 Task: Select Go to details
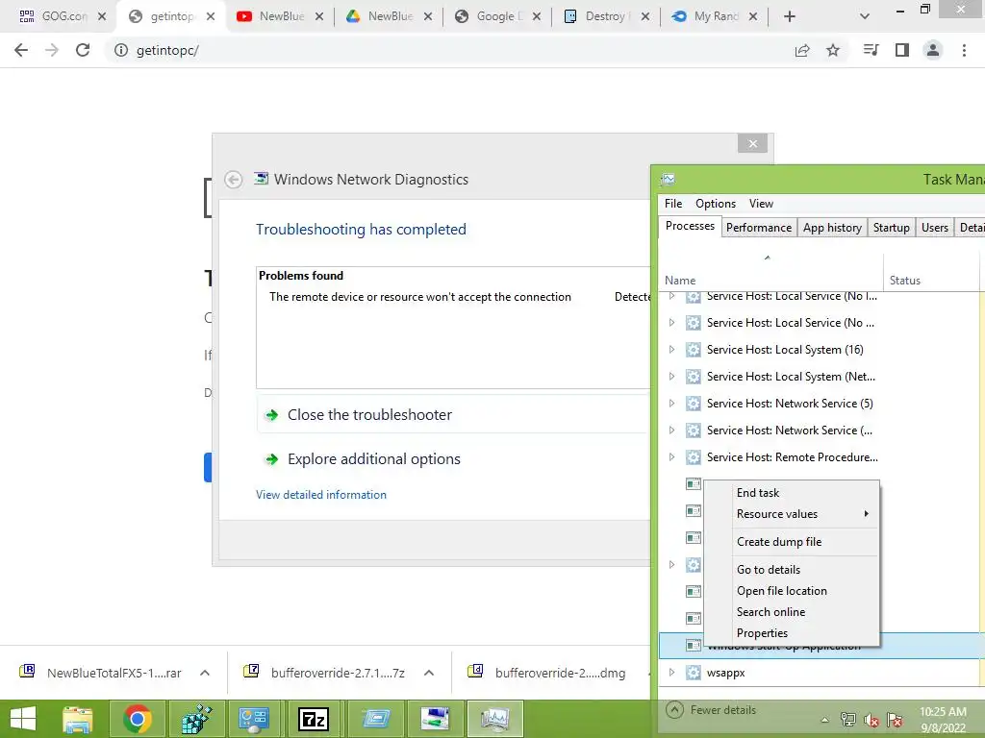click(792, 570)
